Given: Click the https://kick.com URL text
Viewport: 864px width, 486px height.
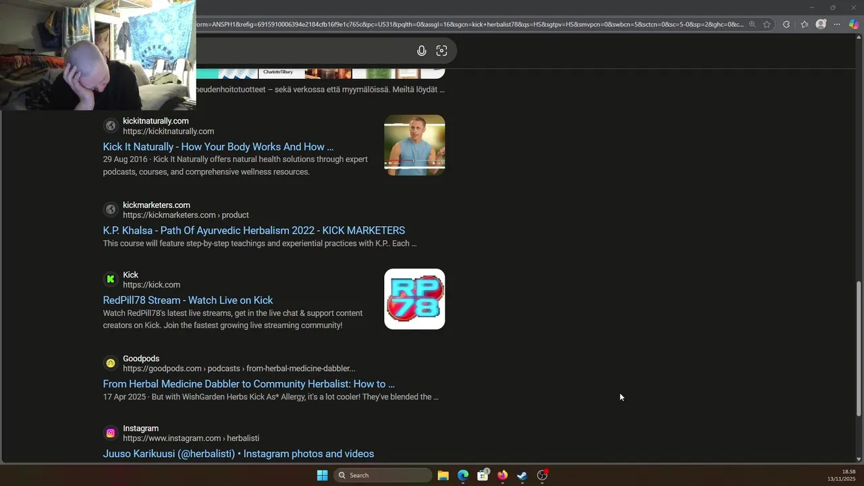Looking at the screenshot, I should (x=151, y=285).
